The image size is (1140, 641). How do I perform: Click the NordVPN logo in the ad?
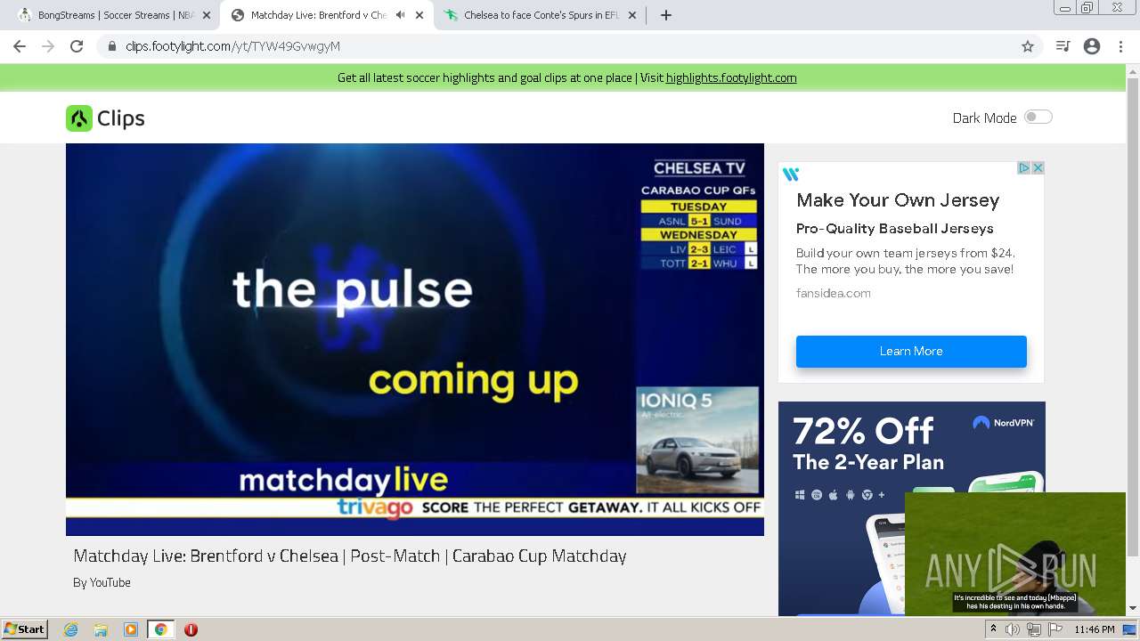[1003, 423]
